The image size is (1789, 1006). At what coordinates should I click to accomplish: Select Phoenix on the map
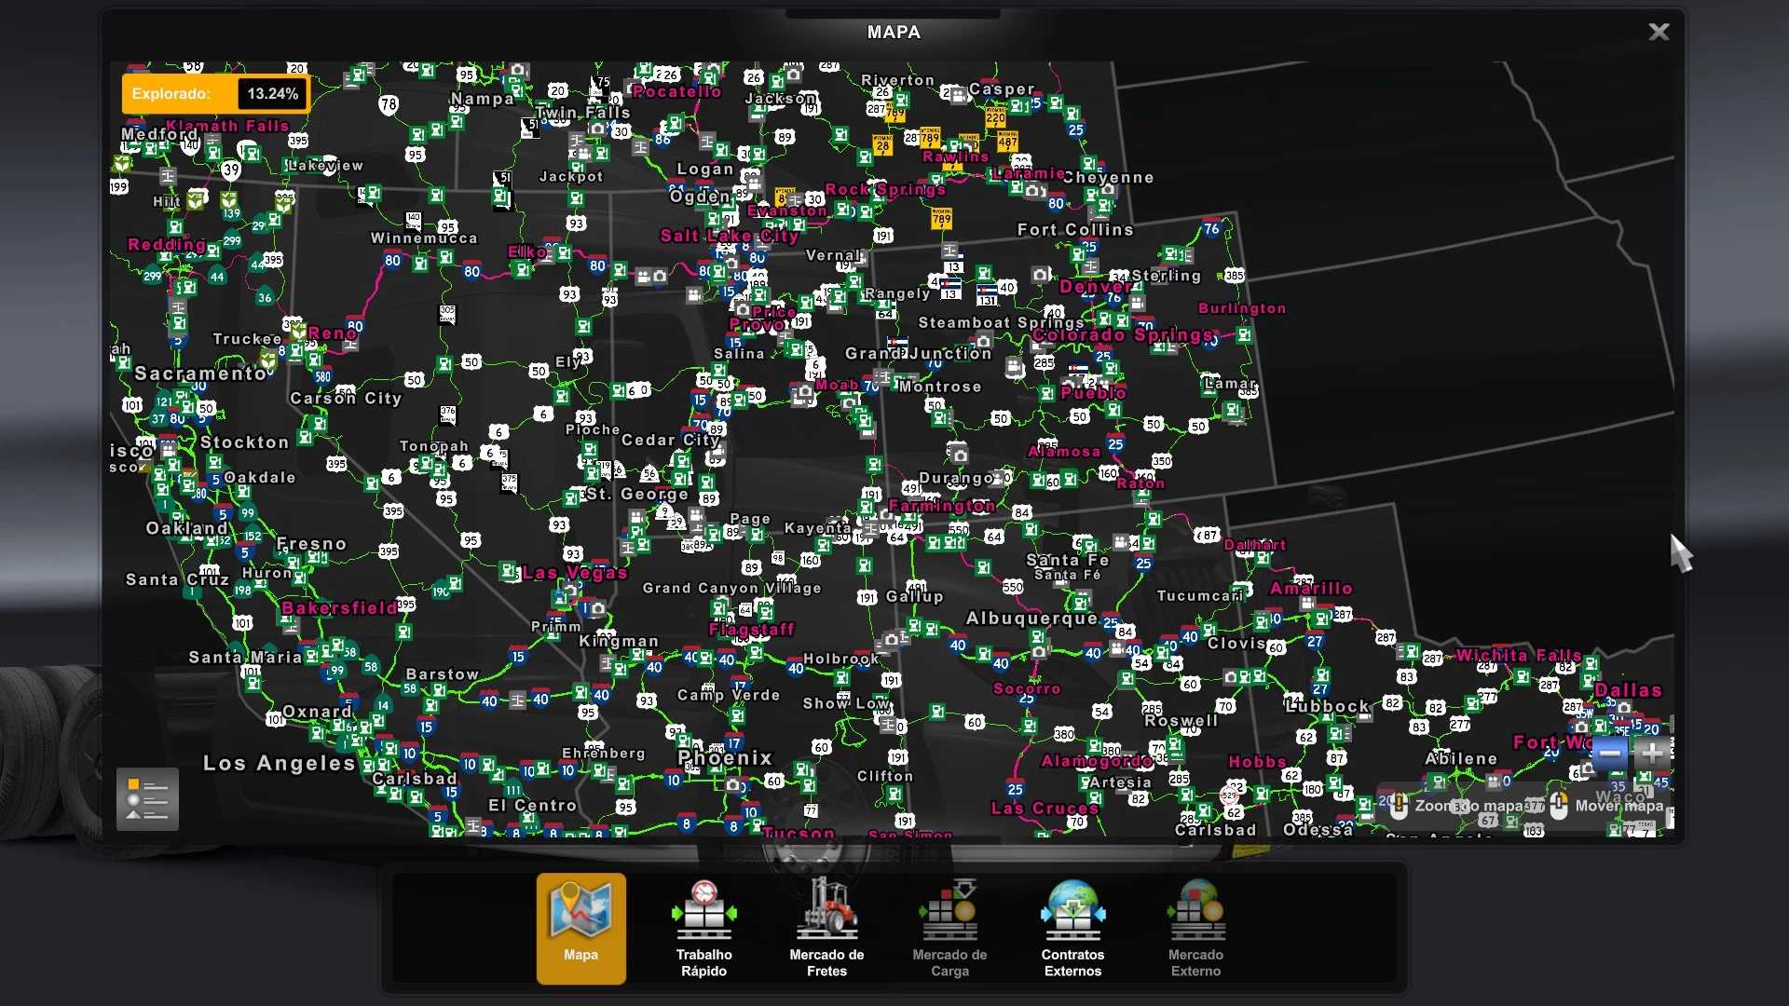point(726,758)
